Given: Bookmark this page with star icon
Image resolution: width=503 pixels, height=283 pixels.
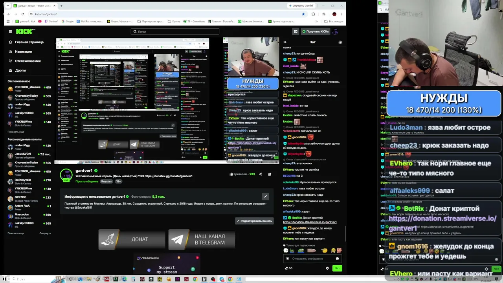Looking at the screenshot, I should (x=303, y=14).
